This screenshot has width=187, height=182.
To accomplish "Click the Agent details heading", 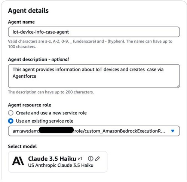I will tap(28, 10).
